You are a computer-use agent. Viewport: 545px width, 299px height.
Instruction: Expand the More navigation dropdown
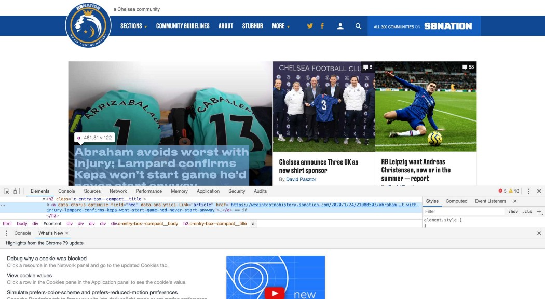pyautogui.click(x=281, y=26)
